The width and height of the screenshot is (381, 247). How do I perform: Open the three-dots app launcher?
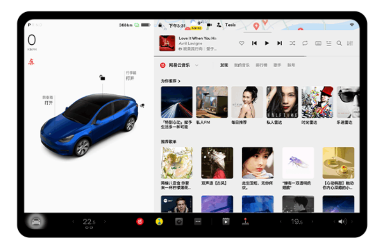pyautogui.click(x=198, y=221)
